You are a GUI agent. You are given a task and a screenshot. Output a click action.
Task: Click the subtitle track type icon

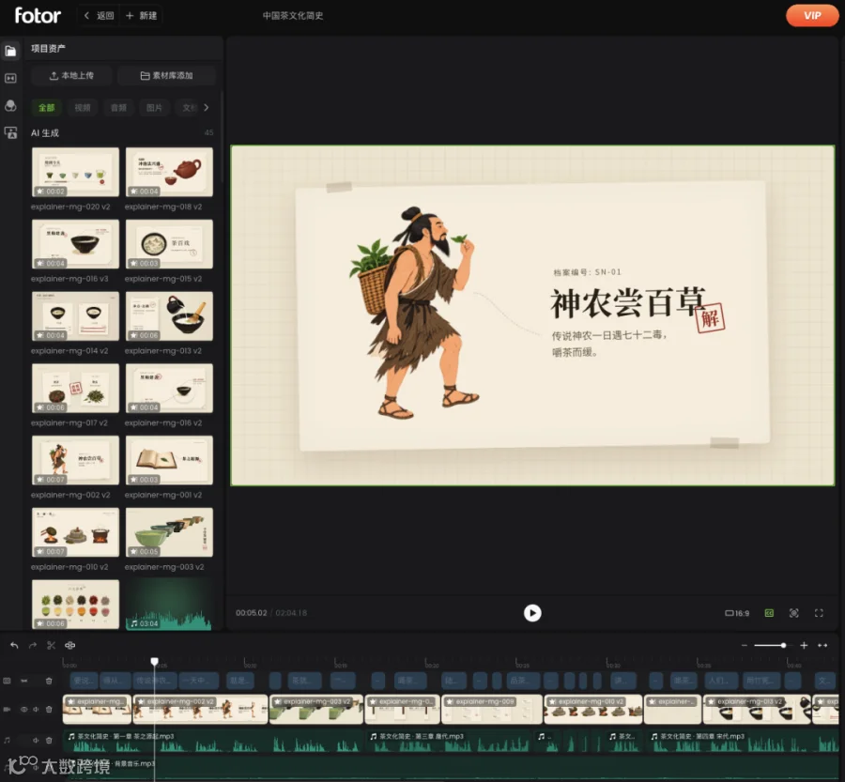pyautogui.click(x=7, y=681)
